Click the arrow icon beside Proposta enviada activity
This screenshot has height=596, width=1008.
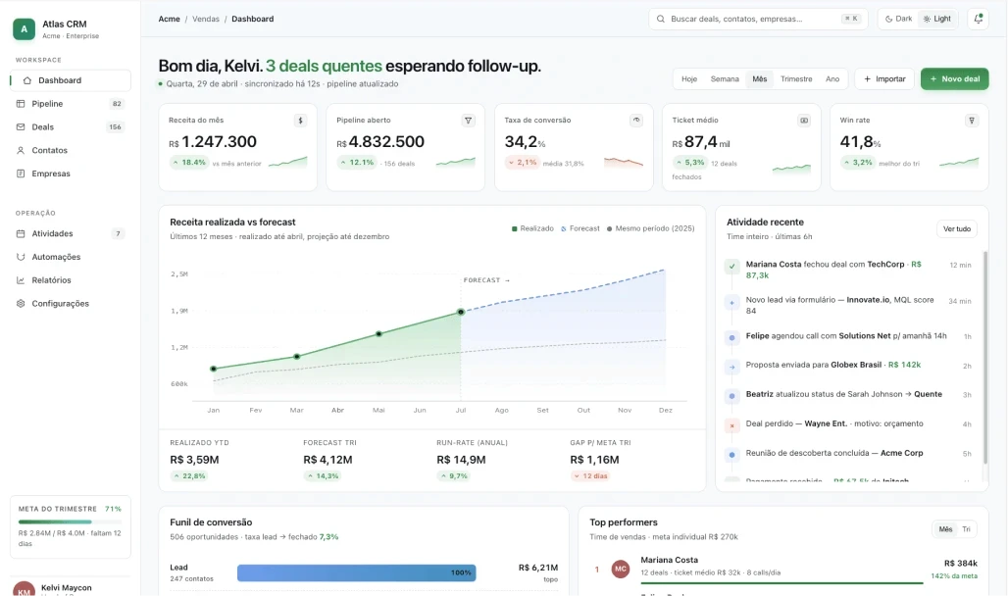(732, 367)
